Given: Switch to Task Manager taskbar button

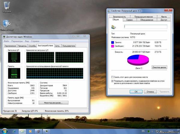Looking at the screenshot, I should pos(46,132).
